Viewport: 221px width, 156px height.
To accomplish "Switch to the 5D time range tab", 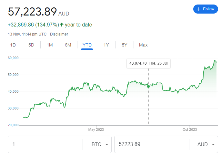I will tap(31, 45).
